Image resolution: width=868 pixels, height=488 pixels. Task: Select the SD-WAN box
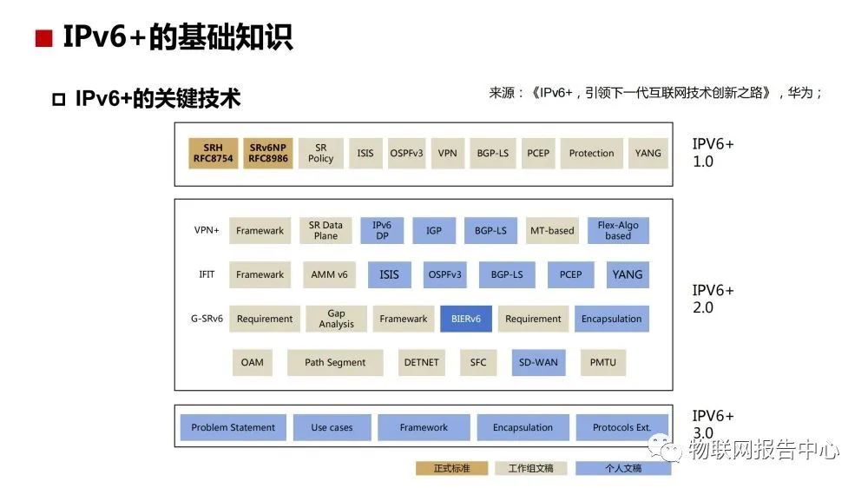pos(539,363)
